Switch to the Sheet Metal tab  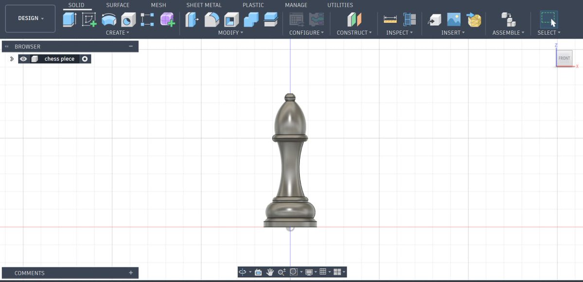204,5
